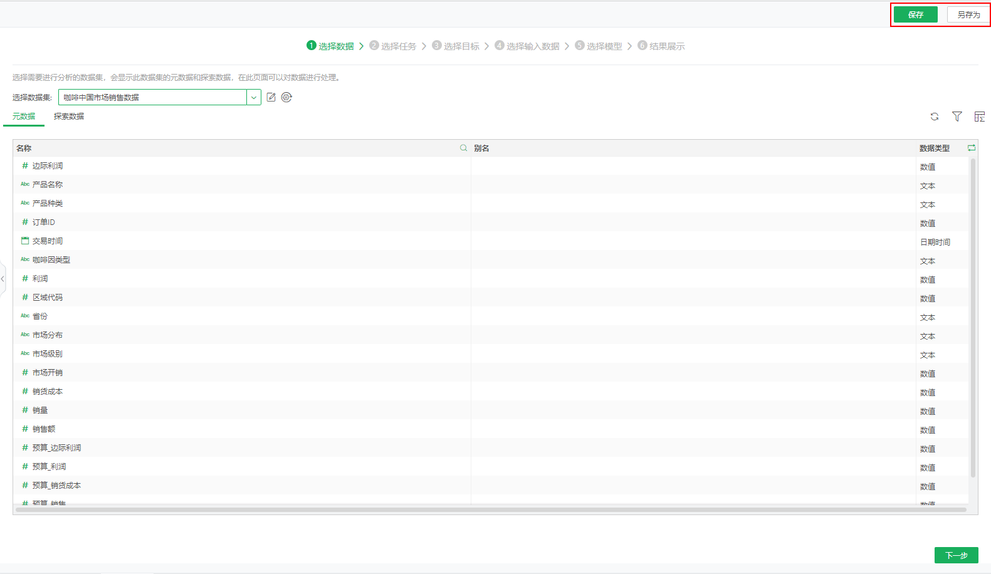Click the 下一步 button
Viewport: 991px width, 574px height.
coord(956,555)
